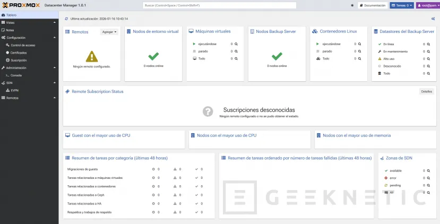Click the ejecutándose row in Máquinas virtuales
Screen dimensions: 440x224
[x=215, y=44]
